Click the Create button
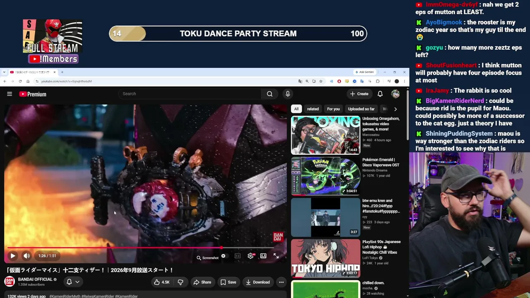This screenshot has height=298, width=530. tap(359, 94)
